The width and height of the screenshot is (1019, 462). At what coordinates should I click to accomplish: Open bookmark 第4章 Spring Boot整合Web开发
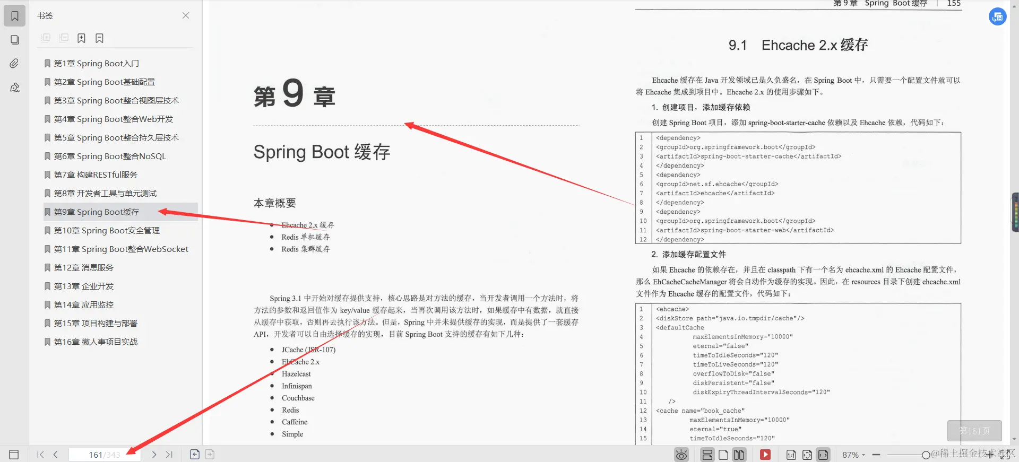[x=114, y=119]
